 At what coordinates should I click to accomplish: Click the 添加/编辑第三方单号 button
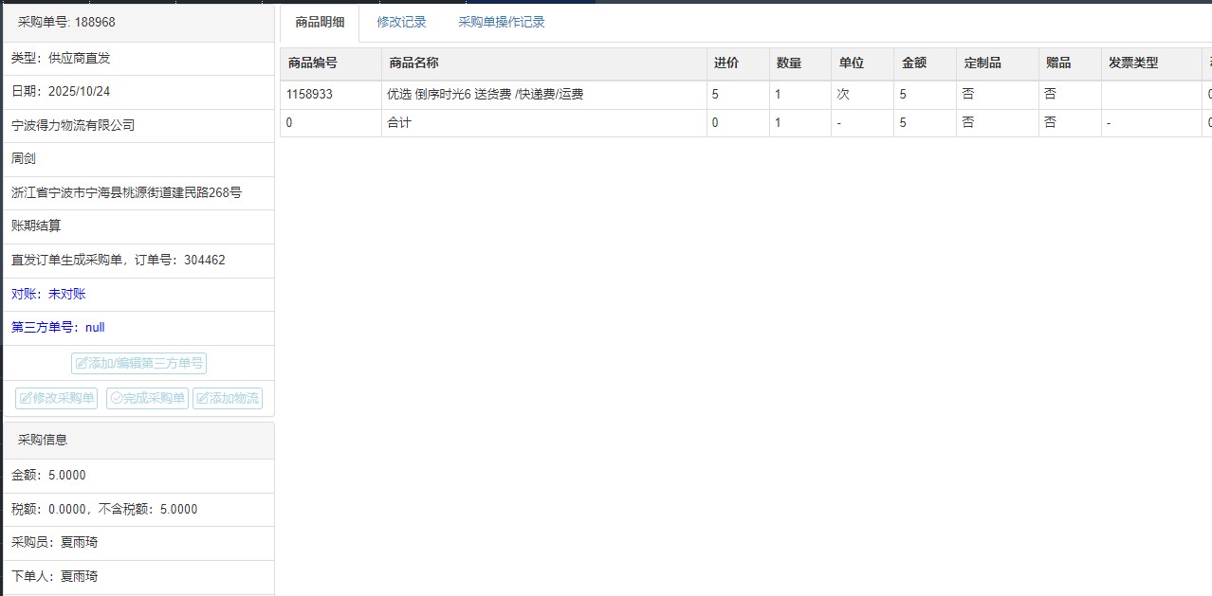pyautogui.click(x=138, y=363)
